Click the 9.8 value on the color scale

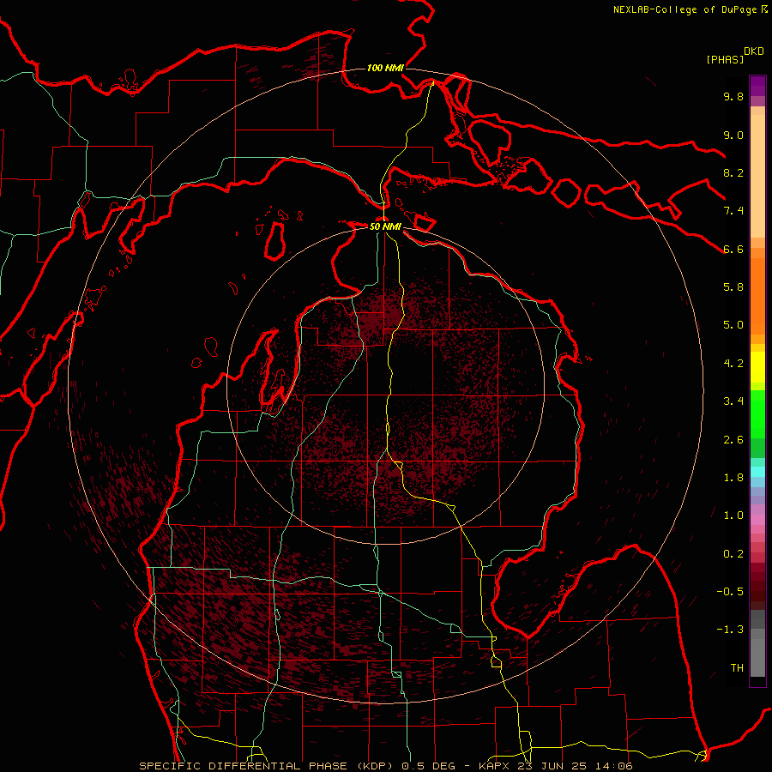[x=733, y=96]
